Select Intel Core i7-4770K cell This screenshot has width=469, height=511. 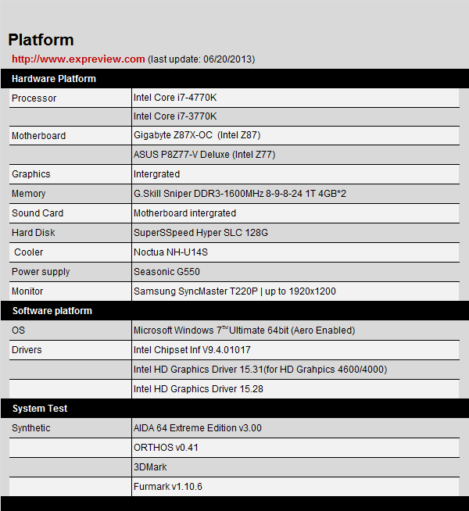click(295, 98)
